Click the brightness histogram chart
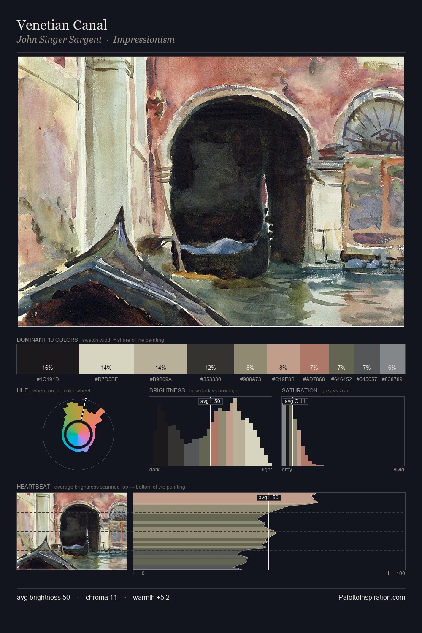 211,431
